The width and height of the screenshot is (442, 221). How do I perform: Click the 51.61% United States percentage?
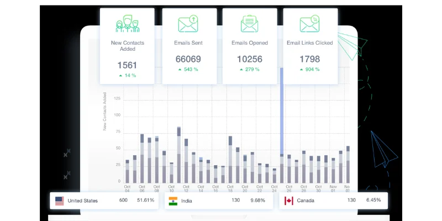tap(146, 200)
